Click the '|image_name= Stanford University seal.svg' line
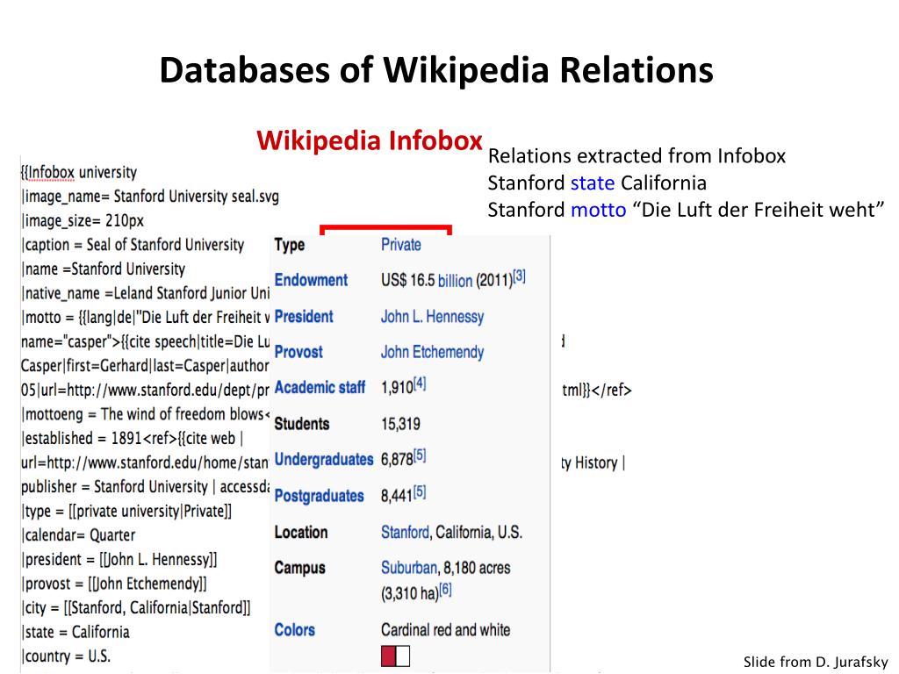Screen dimensions: 899x674 (x=150, y=197)
